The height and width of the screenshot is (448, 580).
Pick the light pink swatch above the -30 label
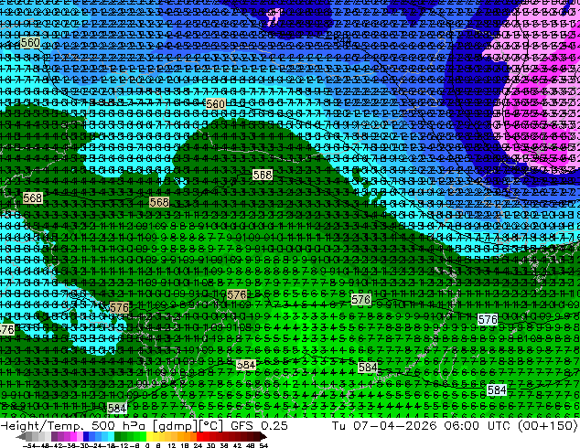coord(80,437)
